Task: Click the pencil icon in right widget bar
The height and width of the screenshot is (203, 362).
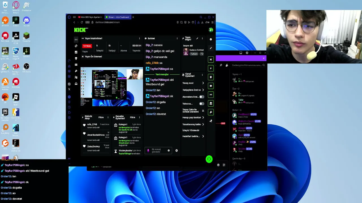Action: point(211,48)
